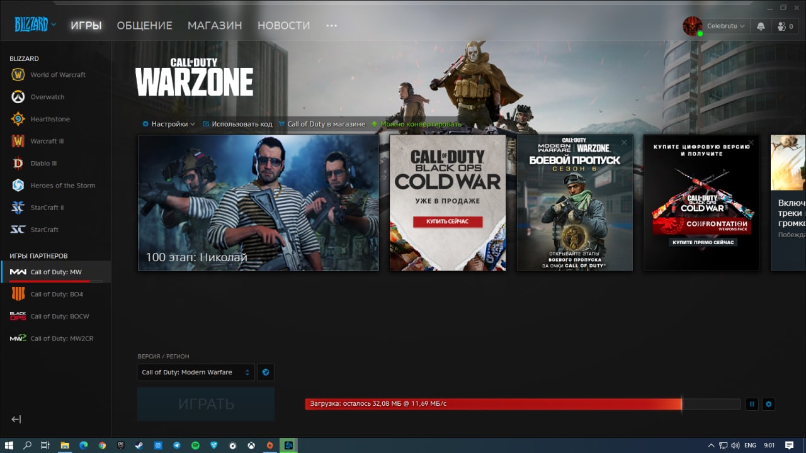
Task: Open the Боевой пропуск Сезон 6 card
Action: [x=574, y=203]
